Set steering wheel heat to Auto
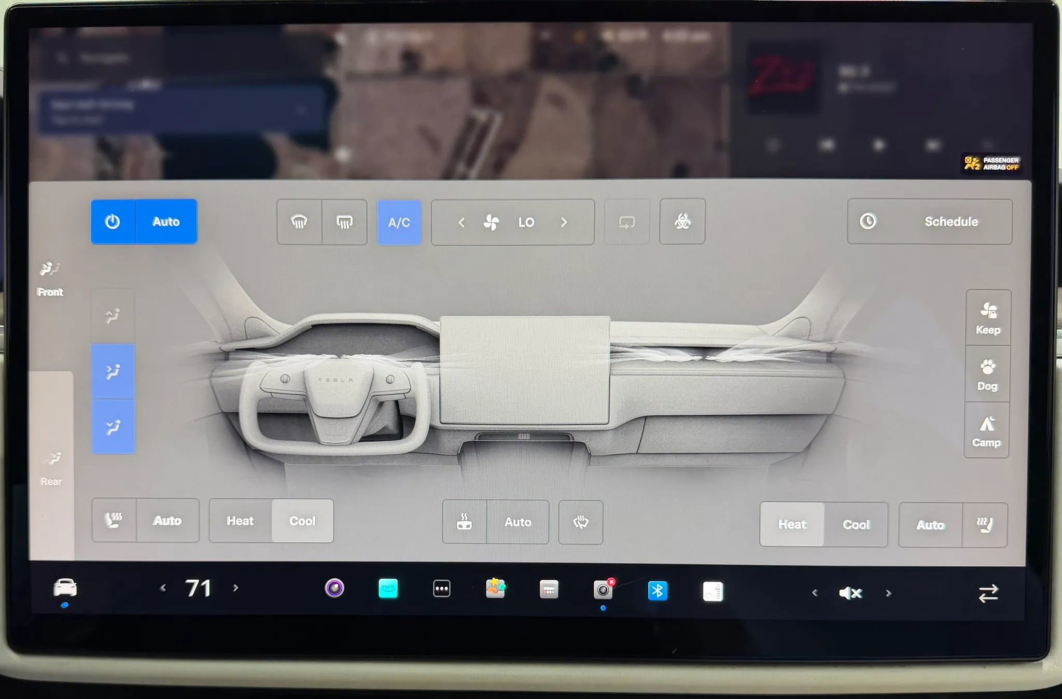The height and width of the screenshot is (699, 1062). click(x=518, y=522)
